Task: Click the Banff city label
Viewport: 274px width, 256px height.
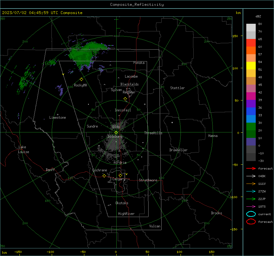Action: tap(50, 170)
